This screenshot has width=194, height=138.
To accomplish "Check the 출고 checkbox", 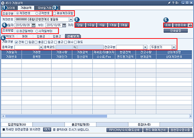I will (x=56, y=42).
